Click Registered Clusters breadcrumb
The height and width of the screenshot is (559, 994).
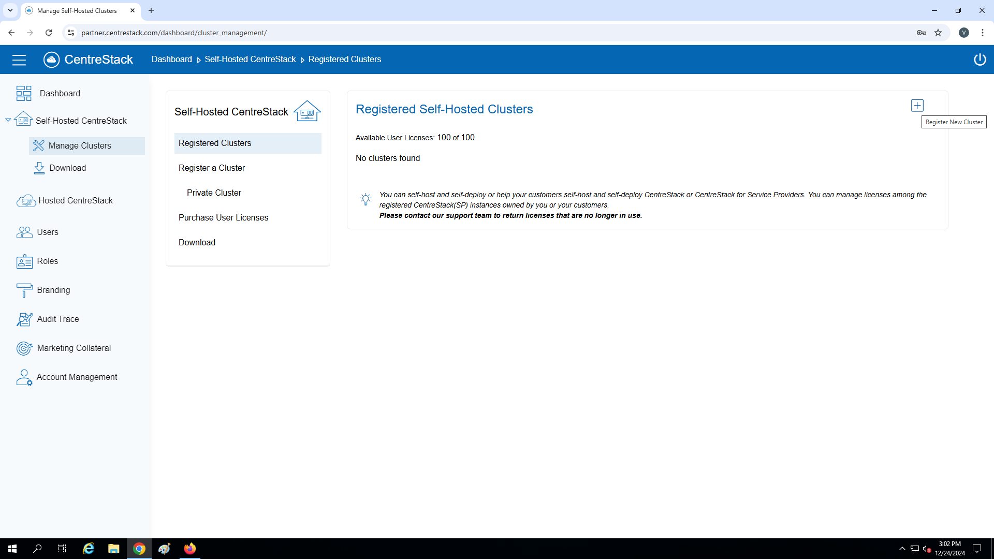point(345,60)
